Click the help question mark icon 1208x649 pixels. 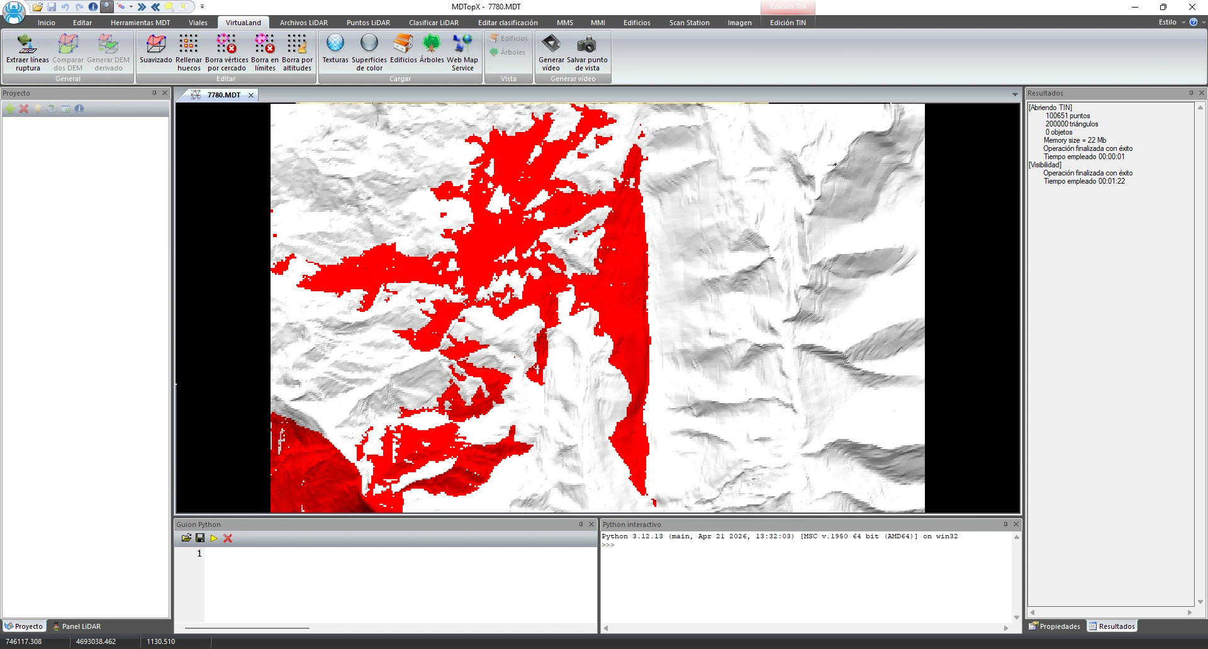click(1193, 22)
